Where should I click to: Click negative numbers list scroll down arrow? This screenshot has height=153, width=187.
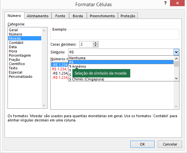tap(176, 106)
